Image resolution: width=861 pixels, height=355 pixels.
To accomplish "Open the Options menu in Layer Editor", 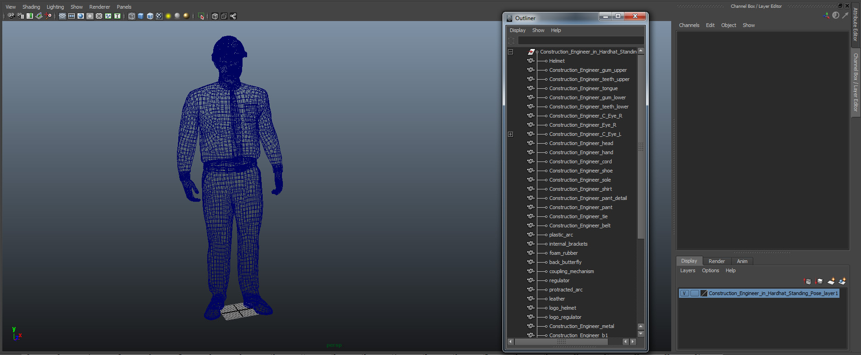I will (x=710, y=270).
